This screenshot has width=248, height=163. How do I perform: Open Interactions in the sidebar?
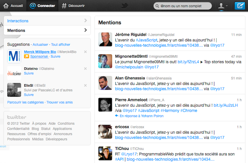47,21
